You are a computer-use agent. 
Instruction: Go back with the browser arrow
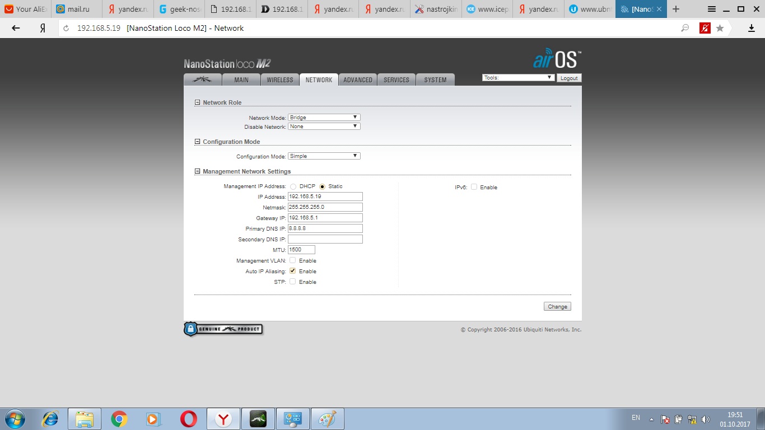coord(16,28)
